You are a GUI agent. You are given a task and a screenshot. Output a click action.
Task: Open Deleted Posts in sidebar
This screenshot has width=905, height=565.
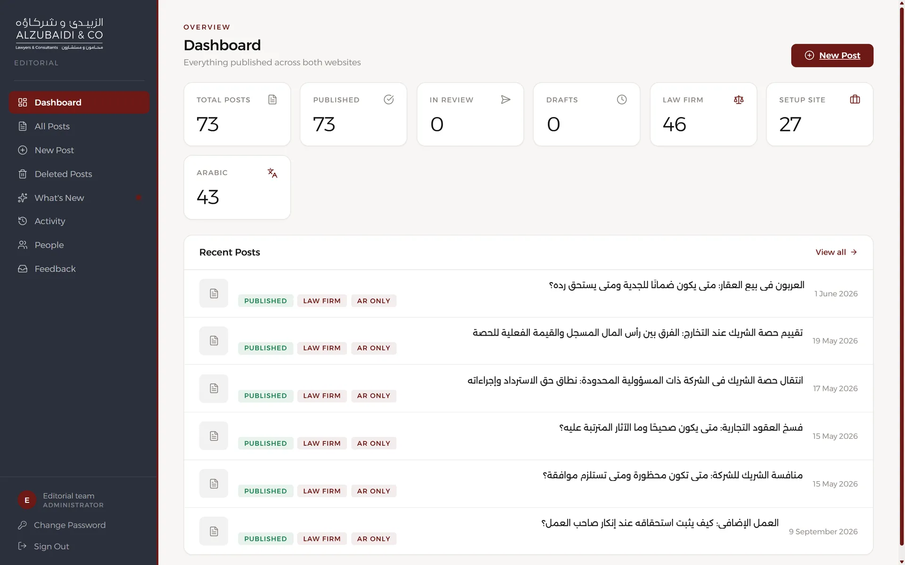(79, 174)
